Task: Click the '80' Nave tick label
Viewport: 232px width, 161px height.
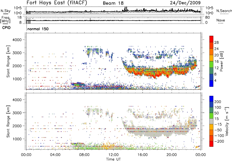Action: click(207, 17)
